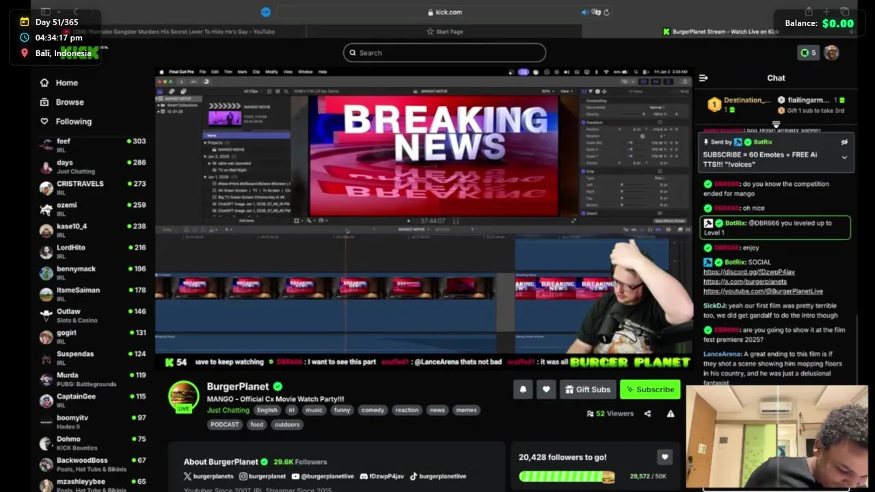Mute tab via address bar speaker icon
Viewport: 875px width, 492px height.
click(x=584, y=12)
